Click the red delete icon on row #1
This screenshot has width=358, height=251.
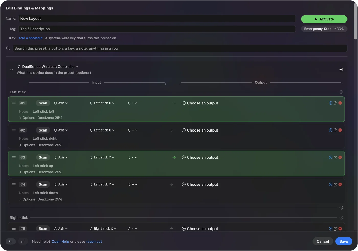(x=340, y=103)
